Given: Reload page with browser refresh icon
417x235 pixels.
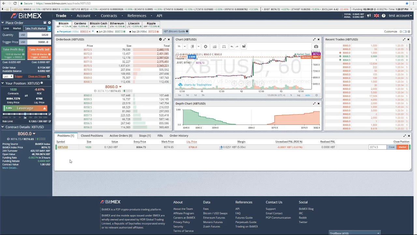Looking at the screenshot, I should 15,3.
